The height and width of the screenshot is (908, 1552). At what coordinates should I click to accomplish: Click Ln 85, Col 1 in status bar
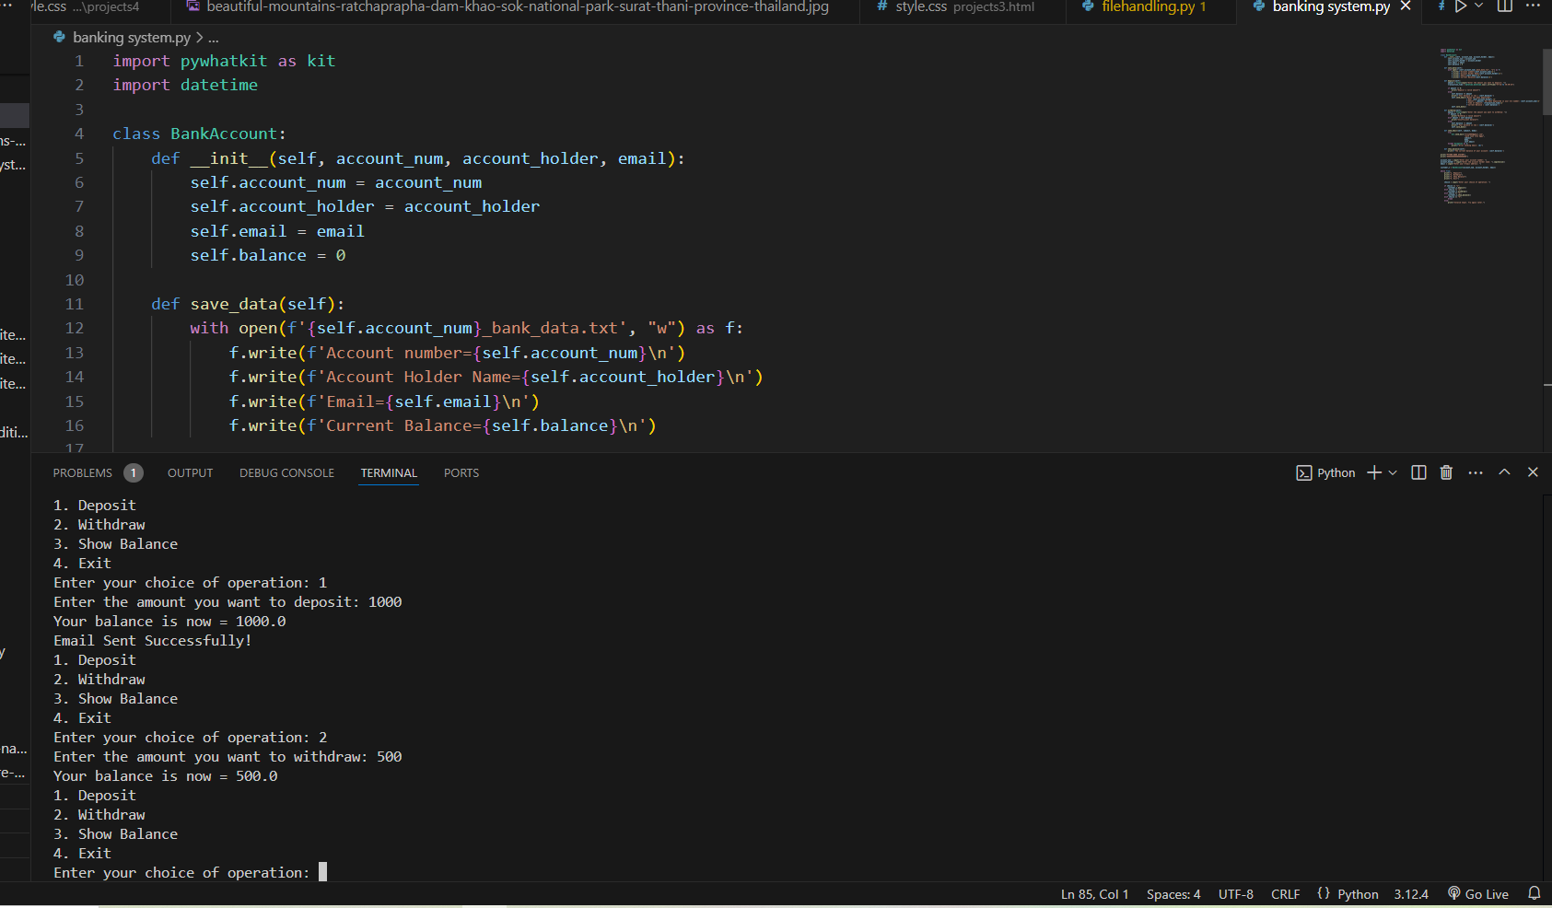click(1094, 894)
